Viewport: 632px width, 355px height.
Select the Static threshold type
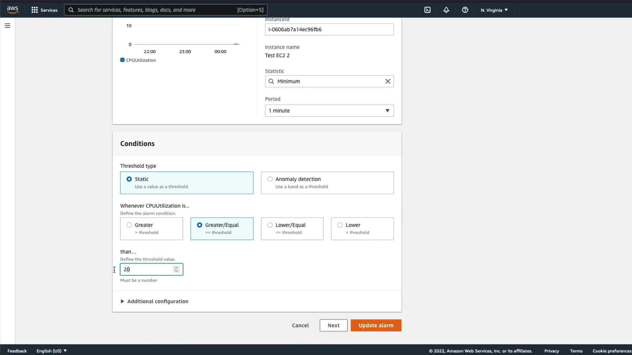pyautogui.click(x=129, y=179)
